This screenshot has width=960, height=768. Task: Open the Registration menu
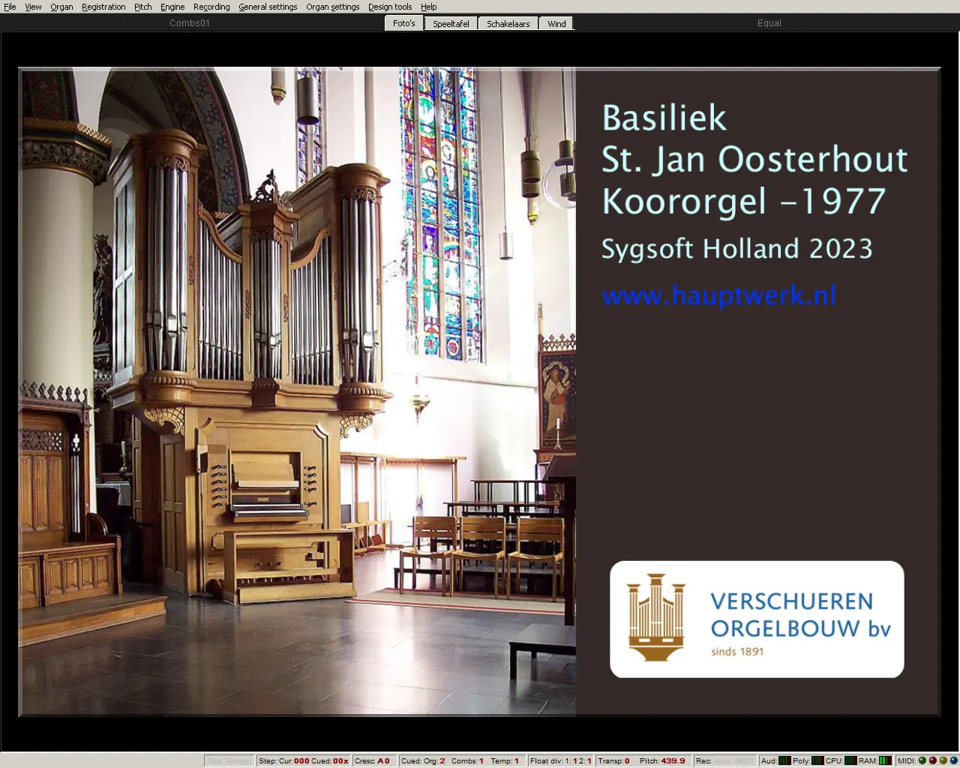[x=103, y=7]
